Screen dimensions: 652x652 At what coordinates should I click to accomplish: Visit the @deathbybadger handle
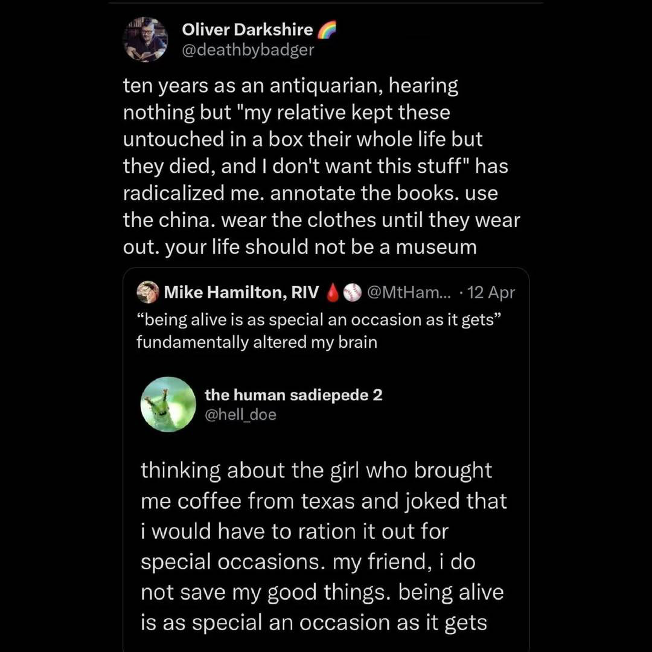(x=248, y=50)
